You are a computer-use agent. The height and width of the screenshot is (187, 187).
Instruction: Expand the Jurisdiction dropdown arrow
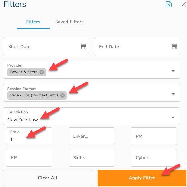[x=173, y=118]
